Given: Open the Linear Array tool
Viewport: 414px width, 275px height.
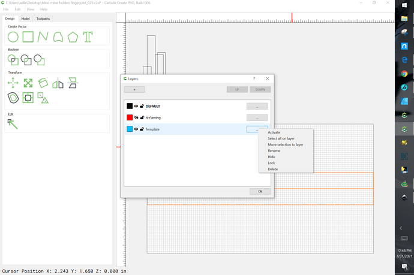Looking at the screenshot, I should pyautogui.click(x=43, y=98).
